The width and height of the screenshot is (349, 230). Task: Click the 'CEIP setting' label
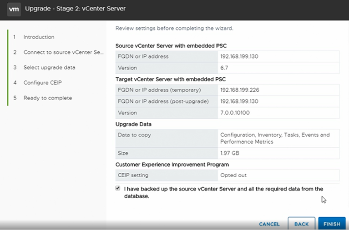pyautogui.click(x=133, y=175)
